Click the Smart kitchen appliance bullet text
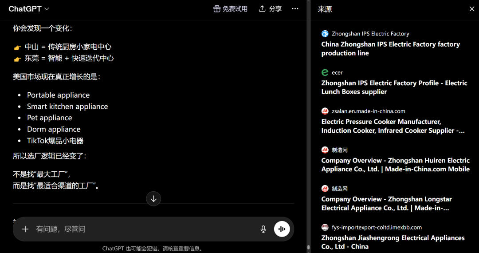 tap(67, 107)
